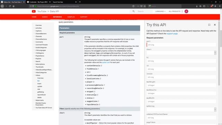This screenshot has height=125, width=222.
Task: Open a new browser tab with plus
Action: (80, 2)
